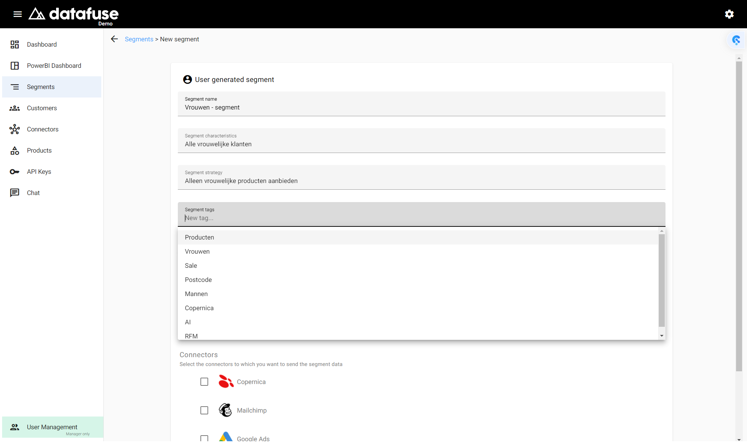
Task: Click the Copernica logo icon
Action: [226, 382]
